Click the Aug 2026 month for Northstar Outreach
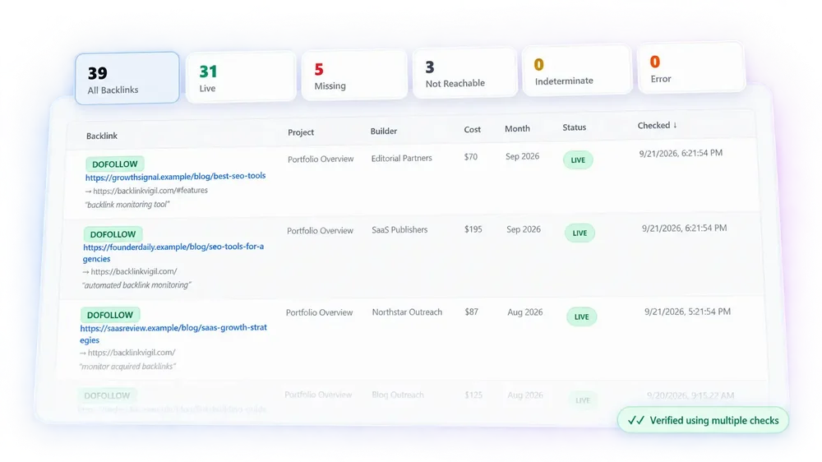The width and height of the screenshot is (822, 462). point(524,312)
